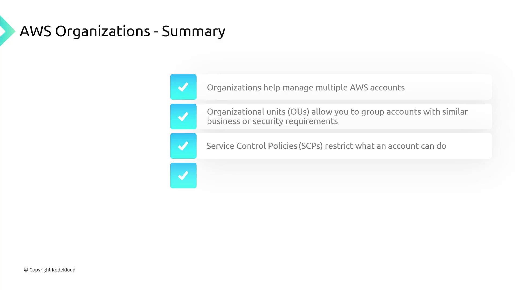Click the 'Organizational units (OUs)' bullet line
The width and height of the screenshot is (515, 290).
[337, 112]
